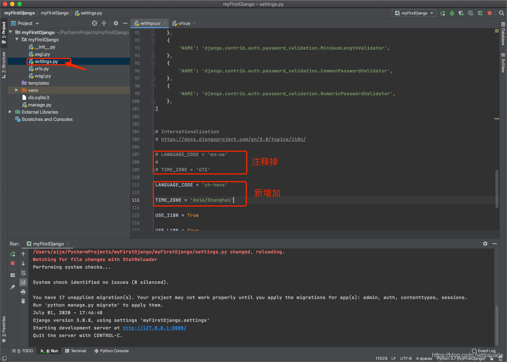Rerun the server in the Run panel

point(13,254)
